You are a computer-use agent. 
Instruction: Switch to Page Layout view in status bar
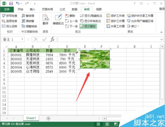point(107,124)
